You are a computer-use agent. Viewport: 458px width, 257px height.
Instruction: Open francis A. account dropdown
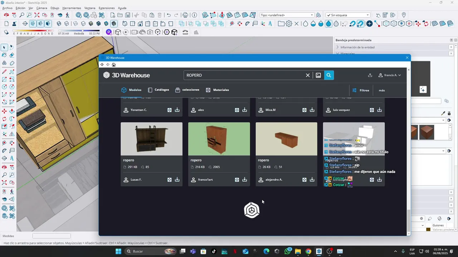click(x=390, y=75)
